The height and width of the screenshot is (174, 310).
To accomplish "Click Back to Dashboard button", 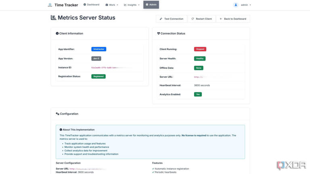I will pyautogui.click(x=233, y=19).
